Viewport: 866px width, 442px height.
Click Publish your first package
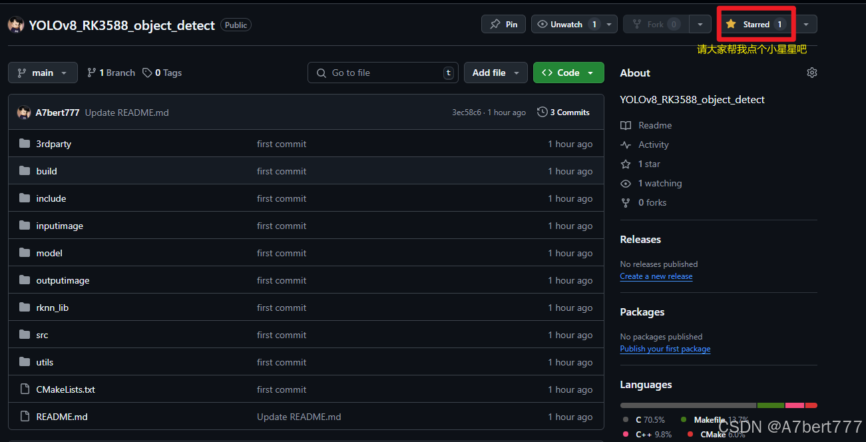(x=665, y=349)
